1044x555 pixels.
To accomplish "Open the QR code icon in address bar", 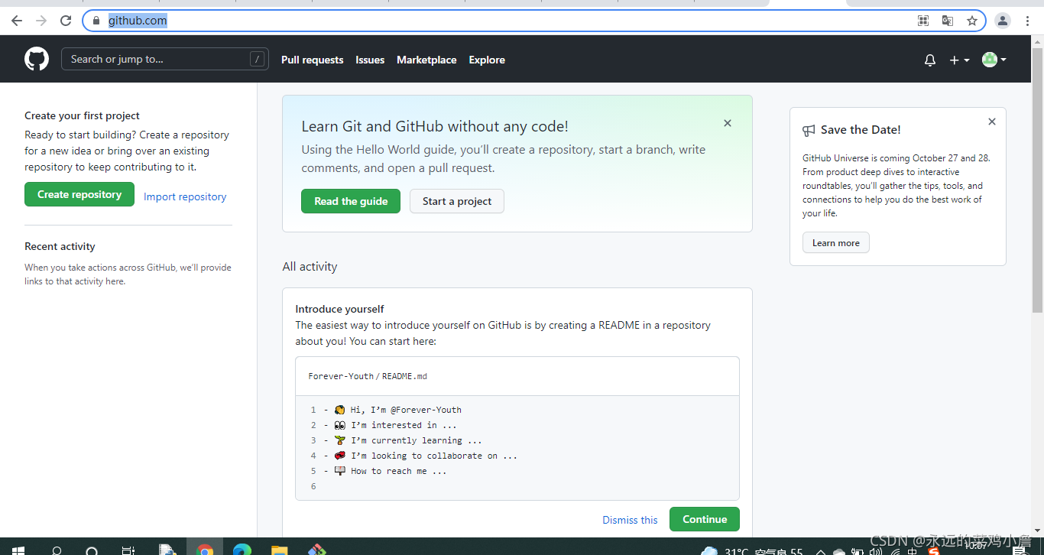I will click(x=923, y=21).
